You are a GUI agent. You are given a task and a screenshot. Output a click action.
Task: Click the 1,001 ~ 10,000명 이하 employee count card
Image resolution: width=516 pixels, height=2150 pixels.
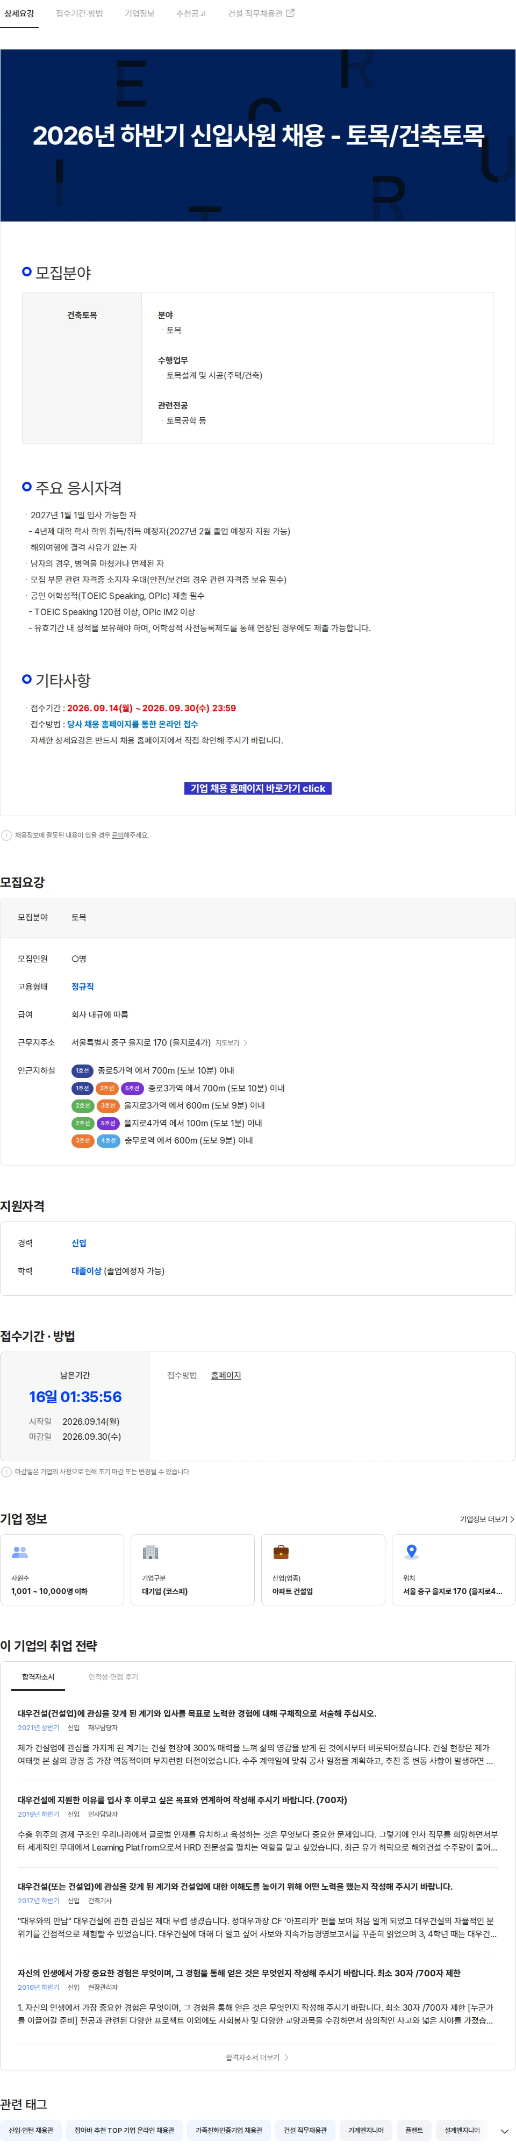(x=62, y=1569)
